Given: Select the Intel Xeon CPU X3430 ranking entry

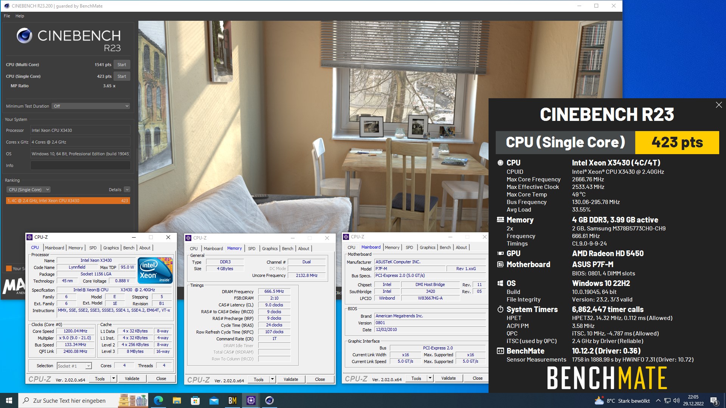Looking at the screenshot, I should tap(68, 201).
